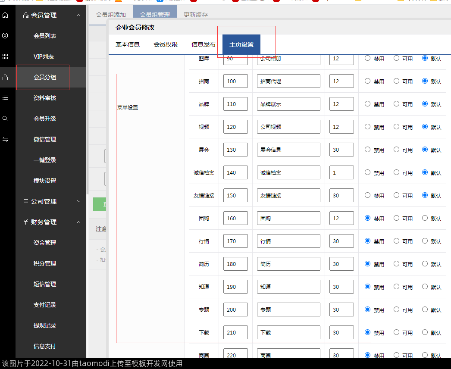Click the list lines icon in the left rail

click(5, 98)
